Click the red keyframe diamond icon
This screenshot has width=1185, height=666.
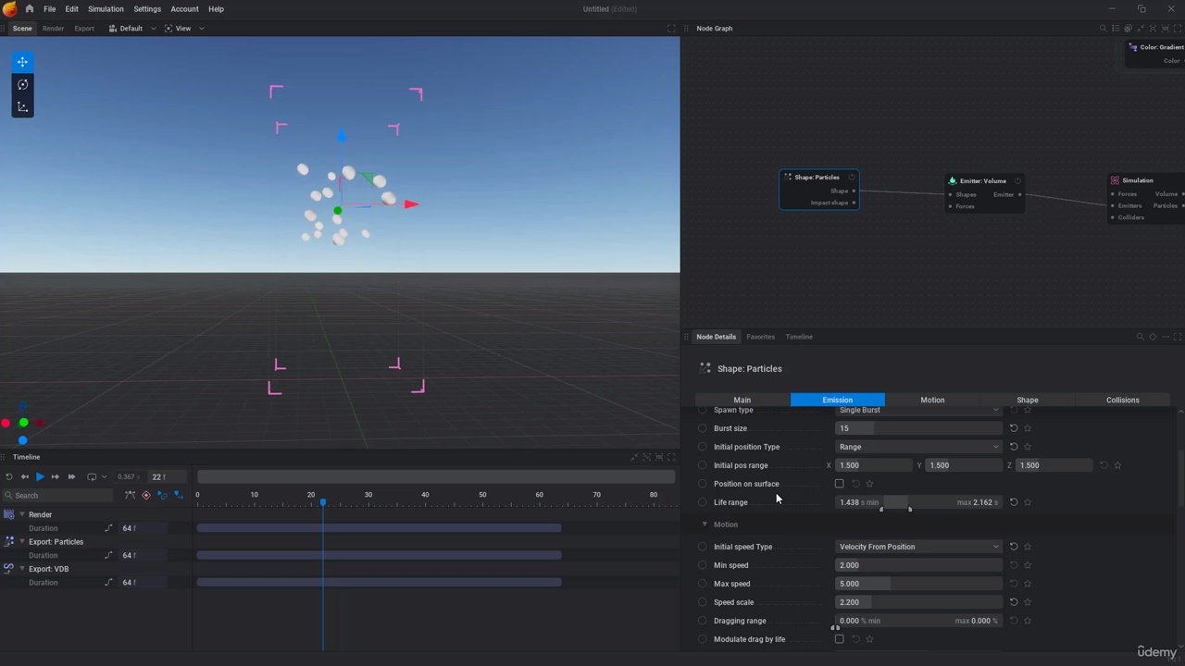(145, 495)
